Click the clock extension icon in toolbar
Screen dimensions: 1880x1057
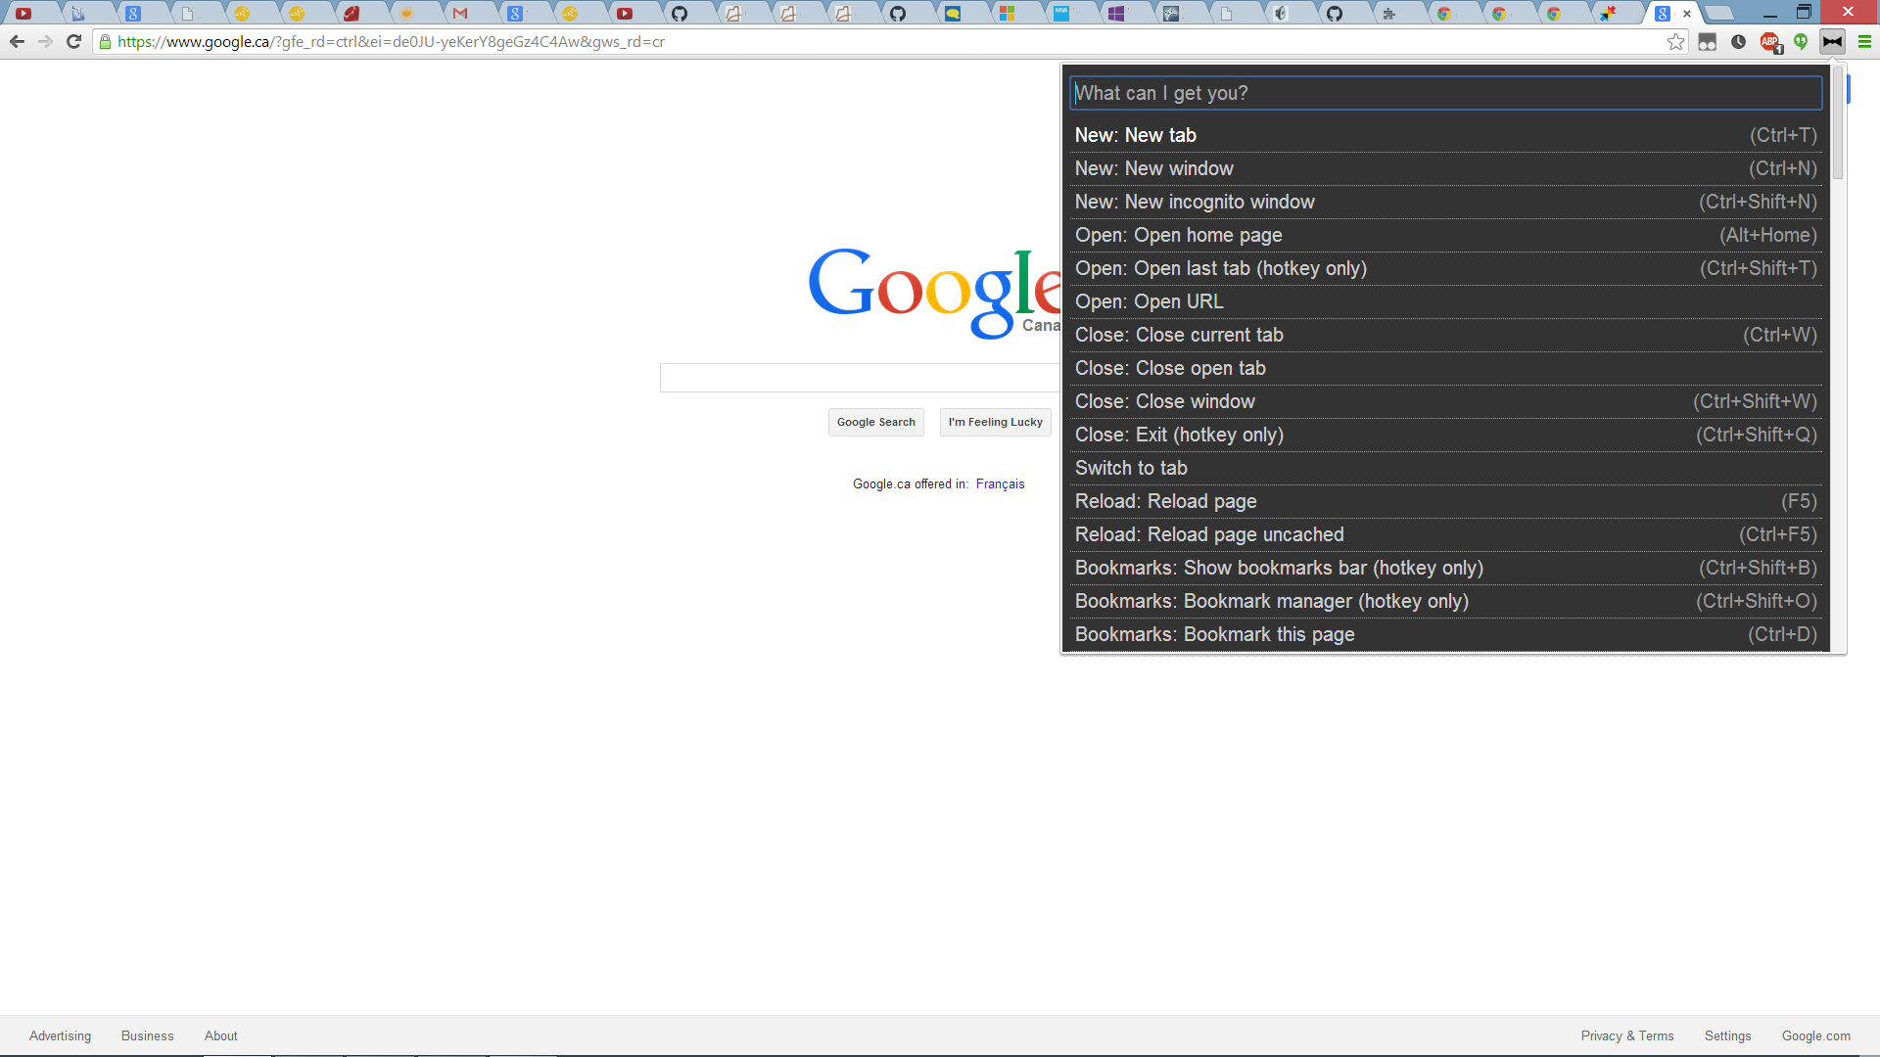1738,42
